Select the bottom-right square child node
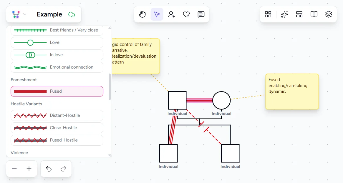This screenshot has height=183, width=343. click(230, 153)
